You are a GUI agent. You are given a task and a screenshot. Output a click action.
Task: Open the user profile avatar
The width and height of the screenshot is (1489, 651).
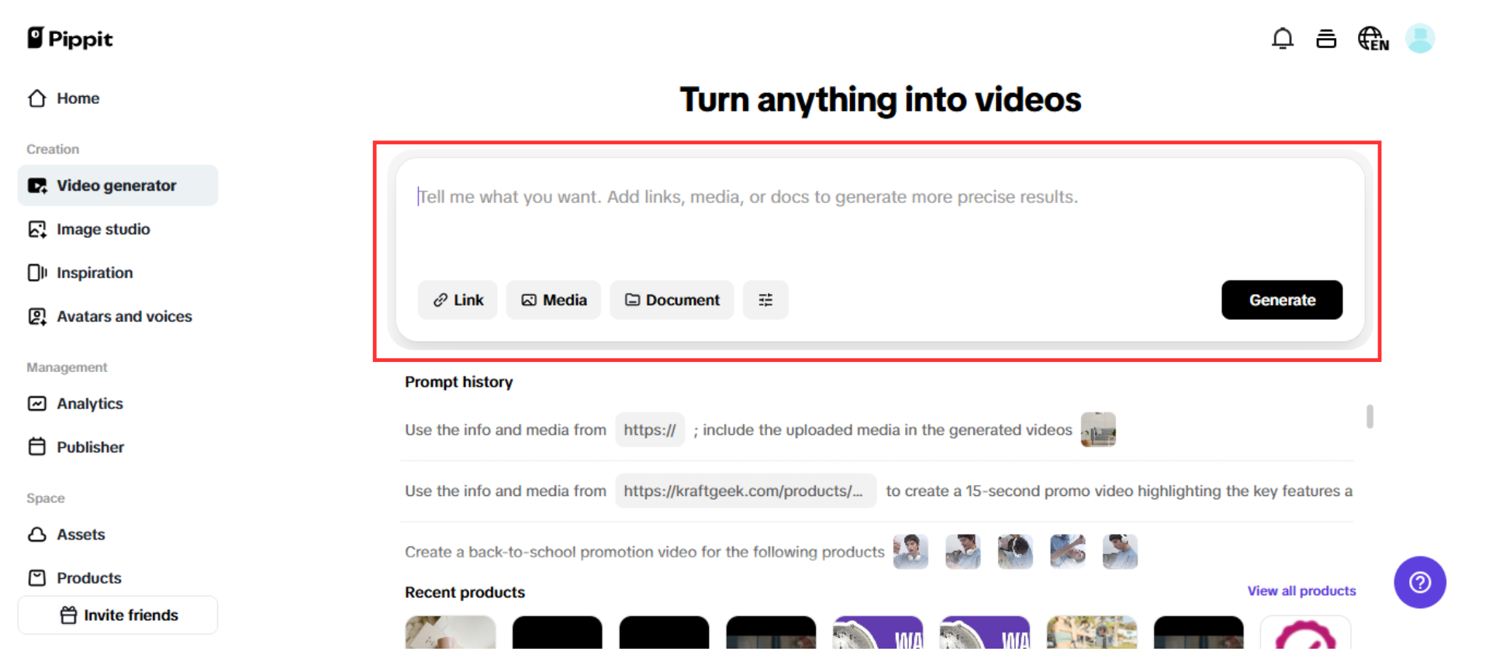click(1419, 39)
